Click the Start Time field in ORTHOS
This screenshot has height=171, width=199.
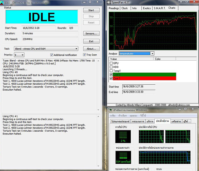pos(38,28)
